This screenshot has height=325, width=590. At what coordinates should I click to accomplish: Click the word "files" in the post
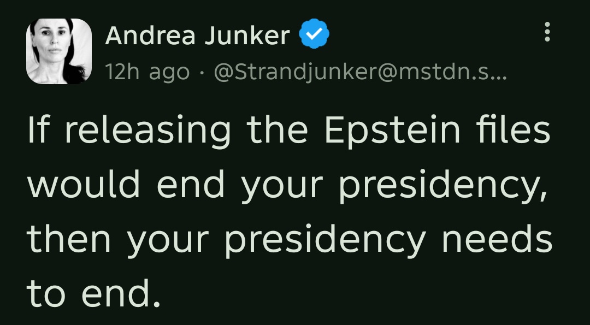(518, 131)
